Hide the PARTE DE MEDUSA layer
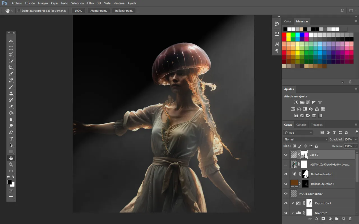Screen dimensions: 359x224 286,193
